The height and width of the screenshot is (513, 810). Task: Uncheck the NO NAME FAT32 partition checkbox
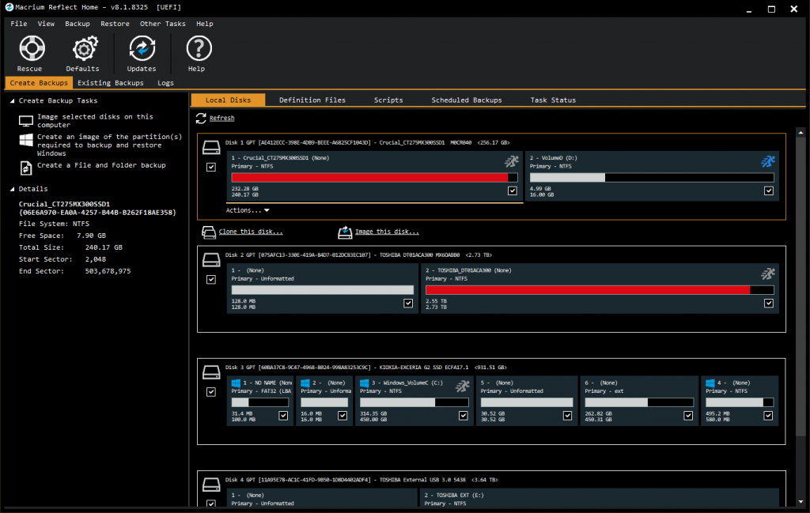coord(283,416)
